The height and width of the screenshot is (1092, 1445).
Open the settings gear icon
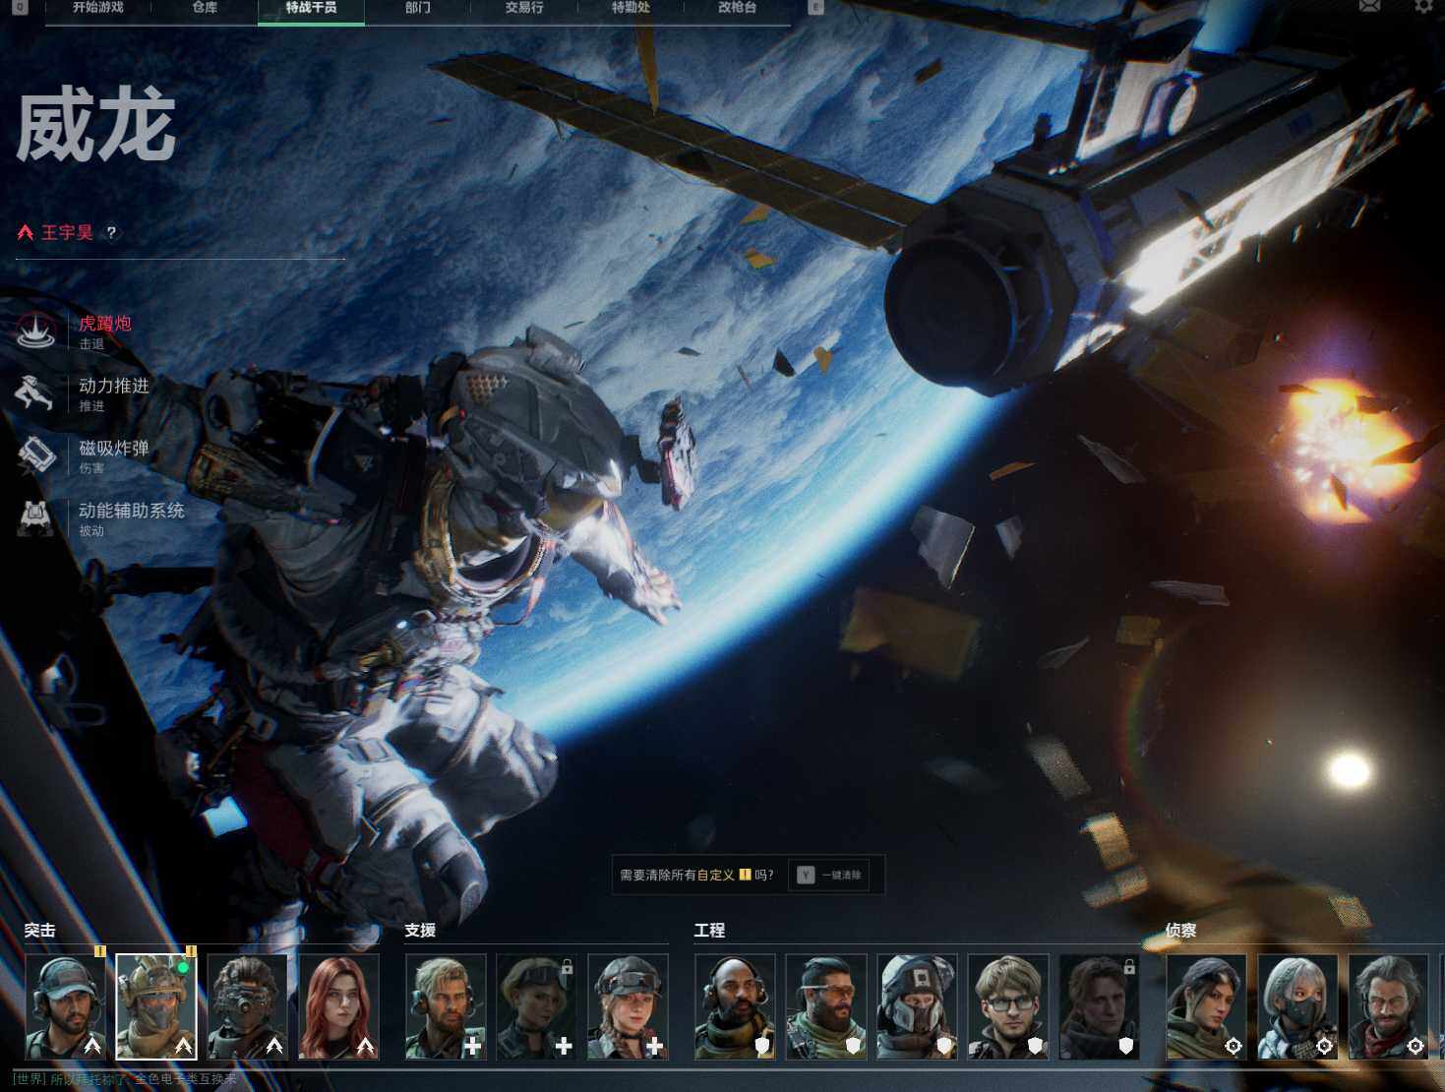click(1423, 7)
